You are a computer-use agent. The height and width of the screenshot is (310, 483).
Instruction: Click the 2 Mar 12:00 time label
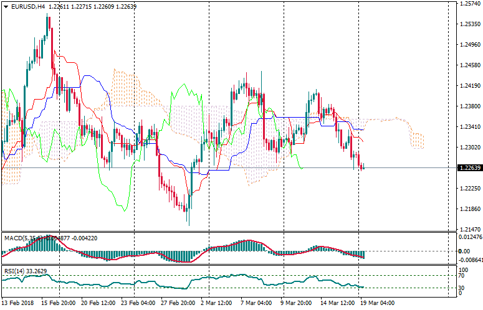tap(216, 303)
